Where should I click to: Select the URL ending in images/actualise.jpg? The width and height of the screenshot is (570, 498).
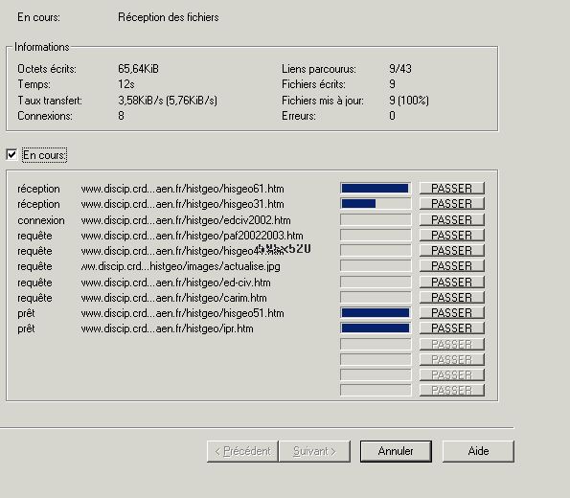(181, 266)
